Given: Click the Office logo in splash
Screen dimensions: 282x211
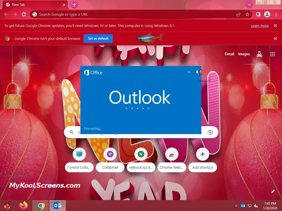Looking at the screenshot, I should (x=93, y=73).
